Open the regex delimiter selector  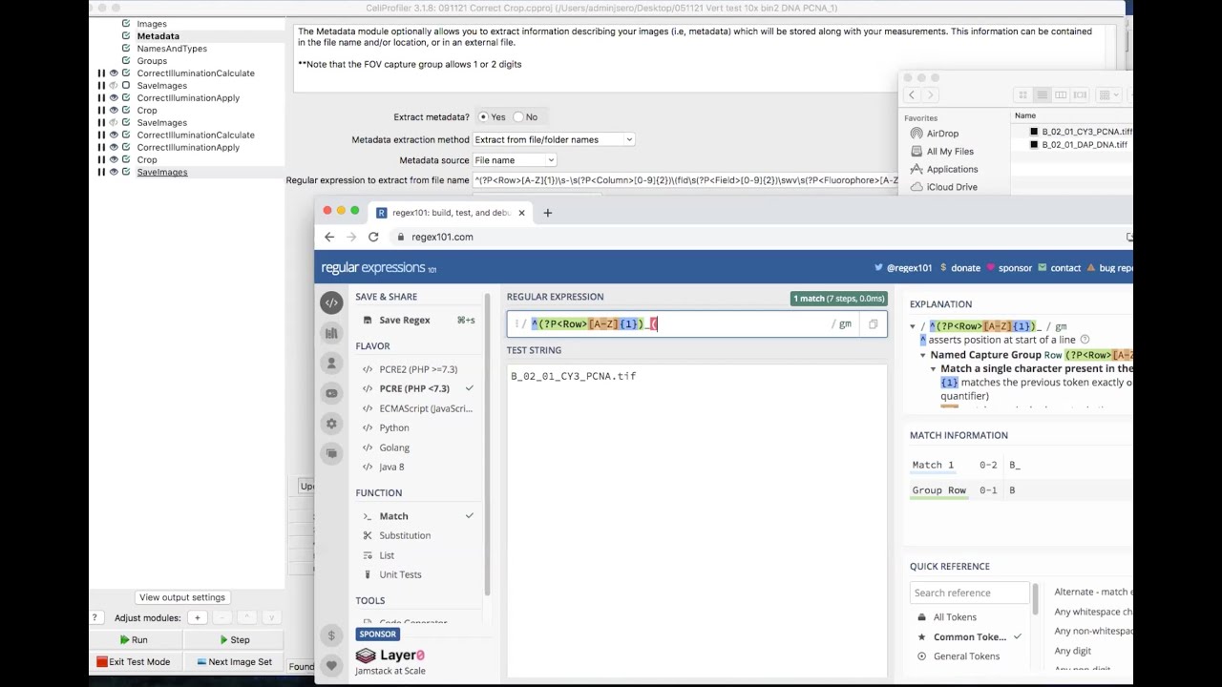point(522,324)
